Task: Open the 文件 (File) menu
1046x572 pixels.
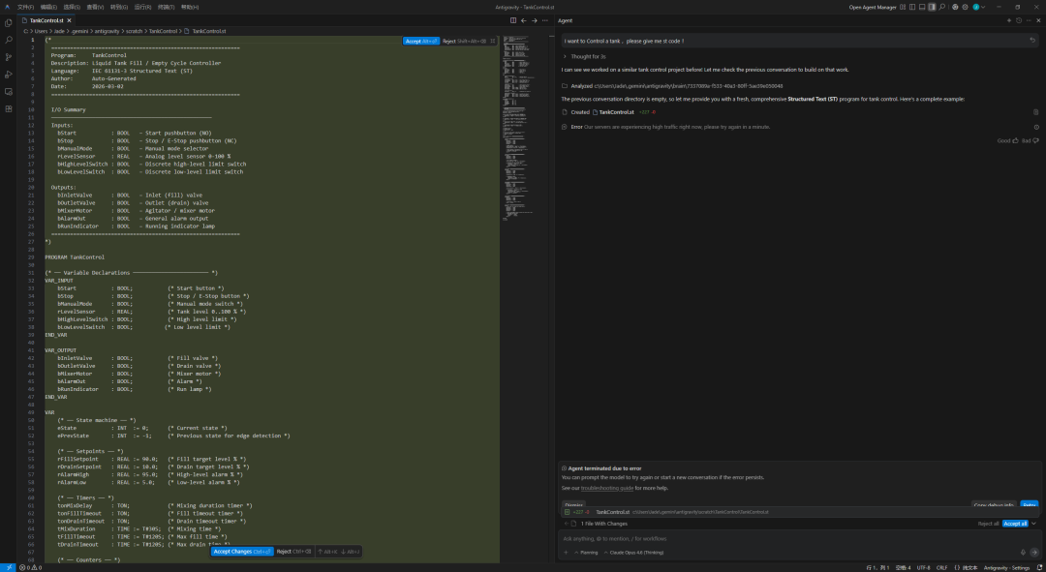Action: coord(25,6)
